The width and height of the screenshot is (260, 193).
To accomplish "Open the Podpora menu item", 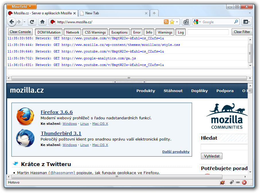I will 225,91.
